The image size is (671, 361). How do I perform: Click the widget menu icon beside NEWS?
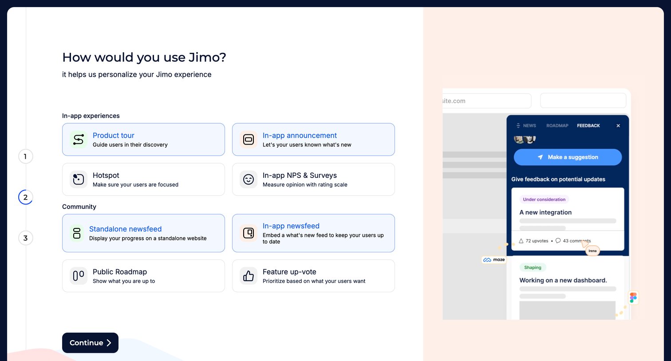pyautogui.click(x=518, y=126)
